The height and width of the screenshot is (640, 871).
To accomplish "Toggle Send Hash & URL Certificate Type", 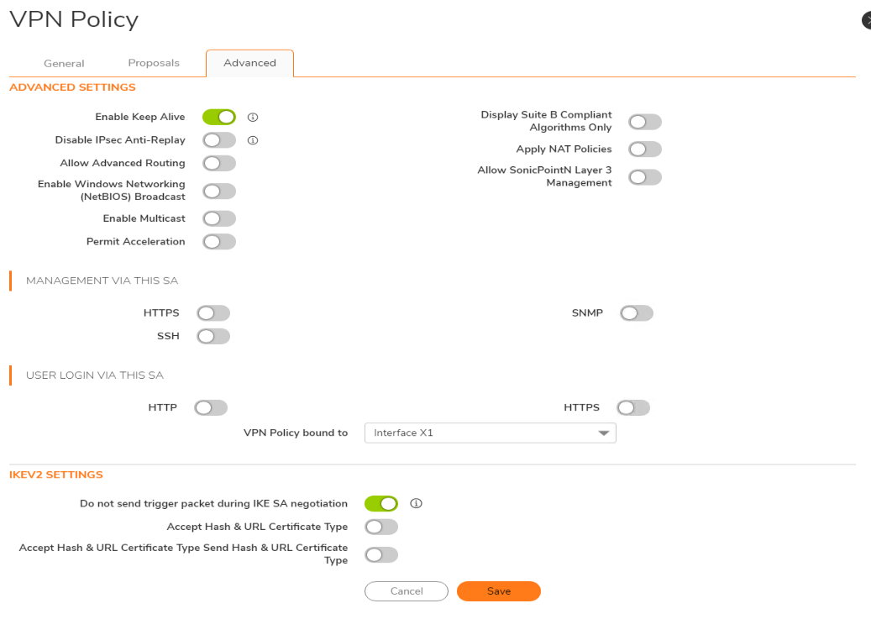I will click(381, 554).
